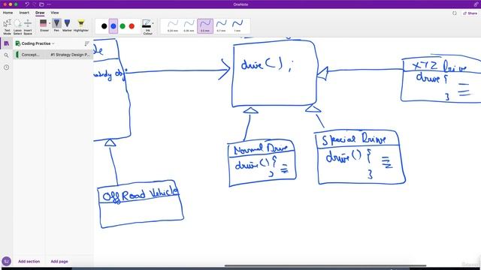Open the #1 Strategy Design P... page
481x270 pixels.
click(70, 55)
